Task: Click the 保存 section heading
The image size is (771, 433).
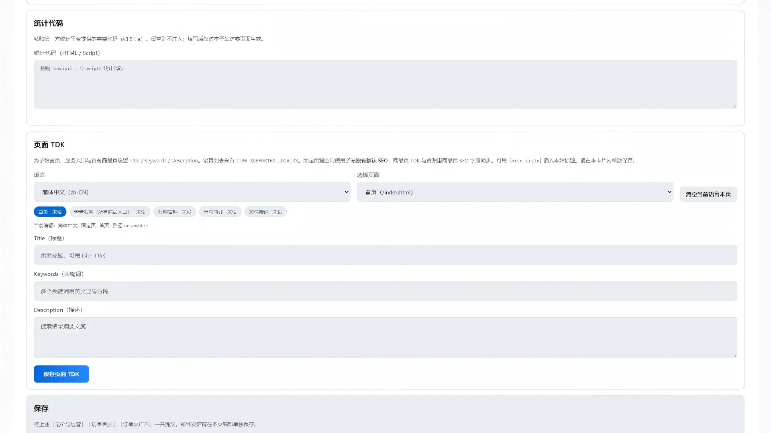Action: [x=41, y=409]
